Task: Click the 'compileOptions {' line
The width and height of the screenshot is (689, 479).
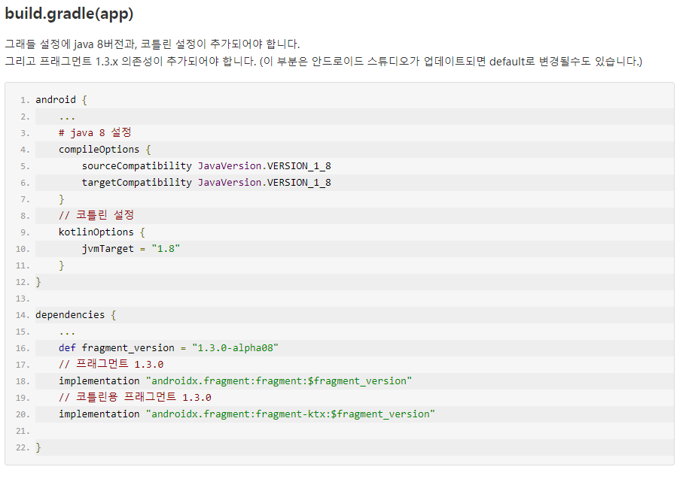Action: tap(105, 150)
